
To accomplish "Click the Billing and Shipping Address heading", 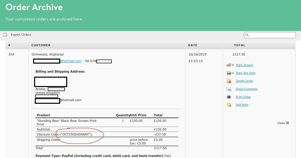I will 60,72.
